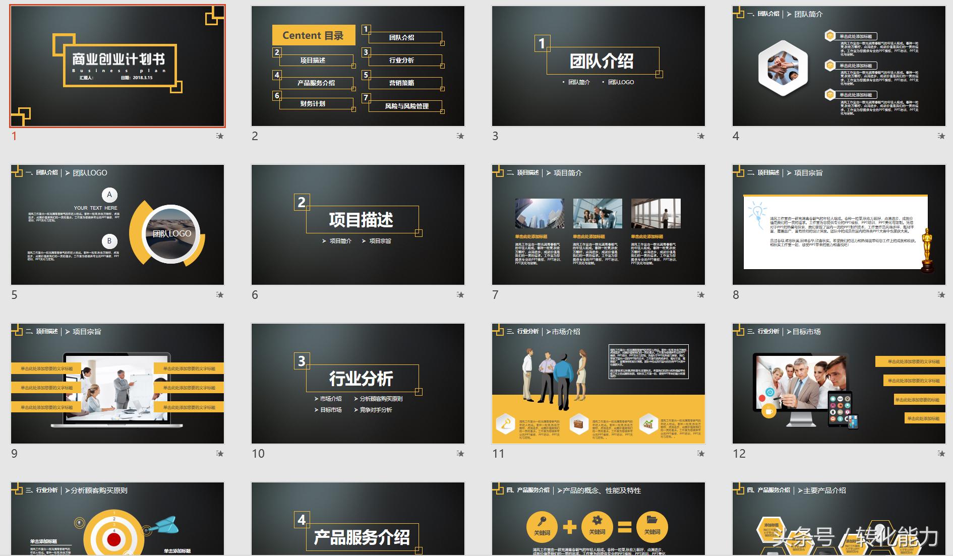This screenshot has height=556, width=953.
Task: Click the slide number 4 label
Action: [736, 136]
